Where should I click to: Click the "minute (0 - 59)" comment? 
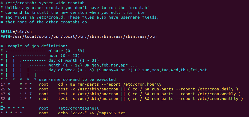click(66, 51)
